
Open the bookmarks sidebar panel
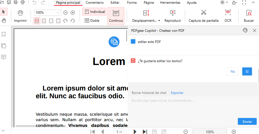[x=4, y=34]
